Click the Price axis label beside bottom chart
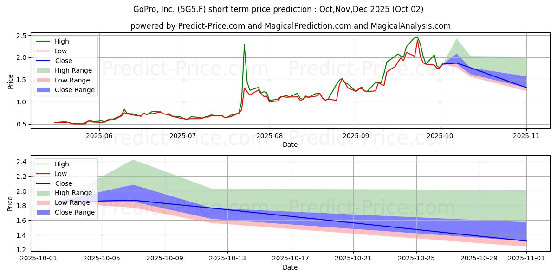 coord(10,203)
